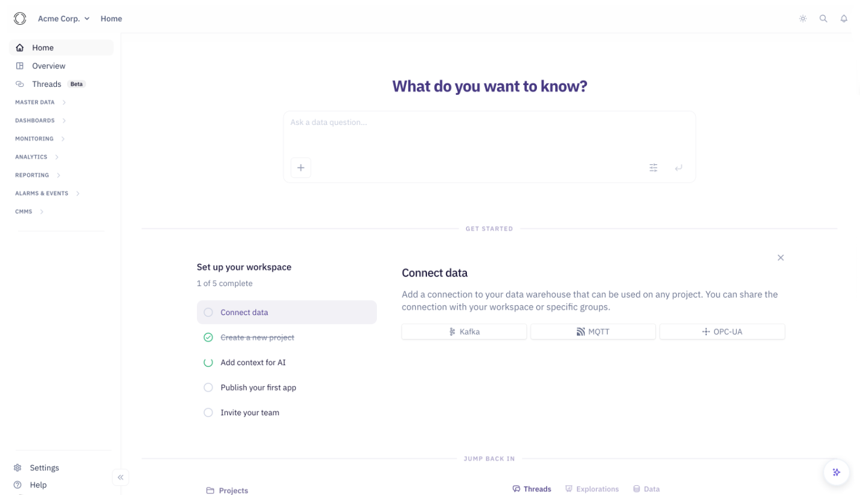Expand the Master Data section
The height and width of the screenshot is (495, 868).
click(40, 103)
